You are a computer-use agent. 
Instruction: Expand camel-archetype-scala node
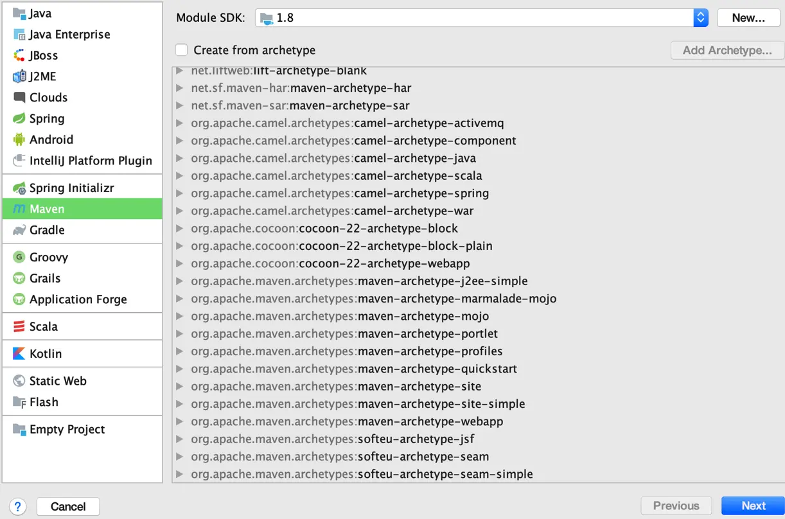[179, 176]
